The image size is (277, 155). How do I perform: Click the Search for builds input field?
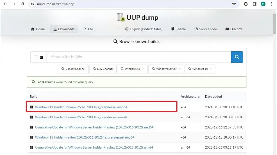coord(139,57)
